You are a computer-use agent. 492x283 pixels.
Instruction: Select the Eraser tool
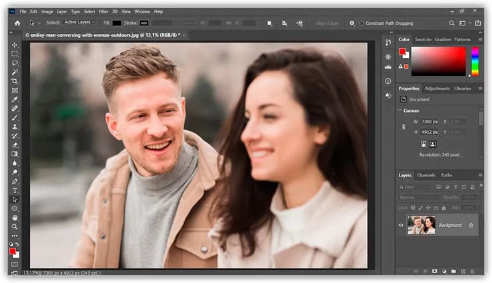[x=15, y=145]
